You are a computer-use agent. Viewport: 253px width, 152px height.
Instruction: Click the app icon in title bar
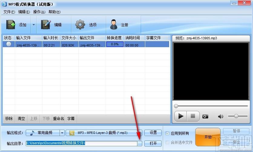click(5, 4)
